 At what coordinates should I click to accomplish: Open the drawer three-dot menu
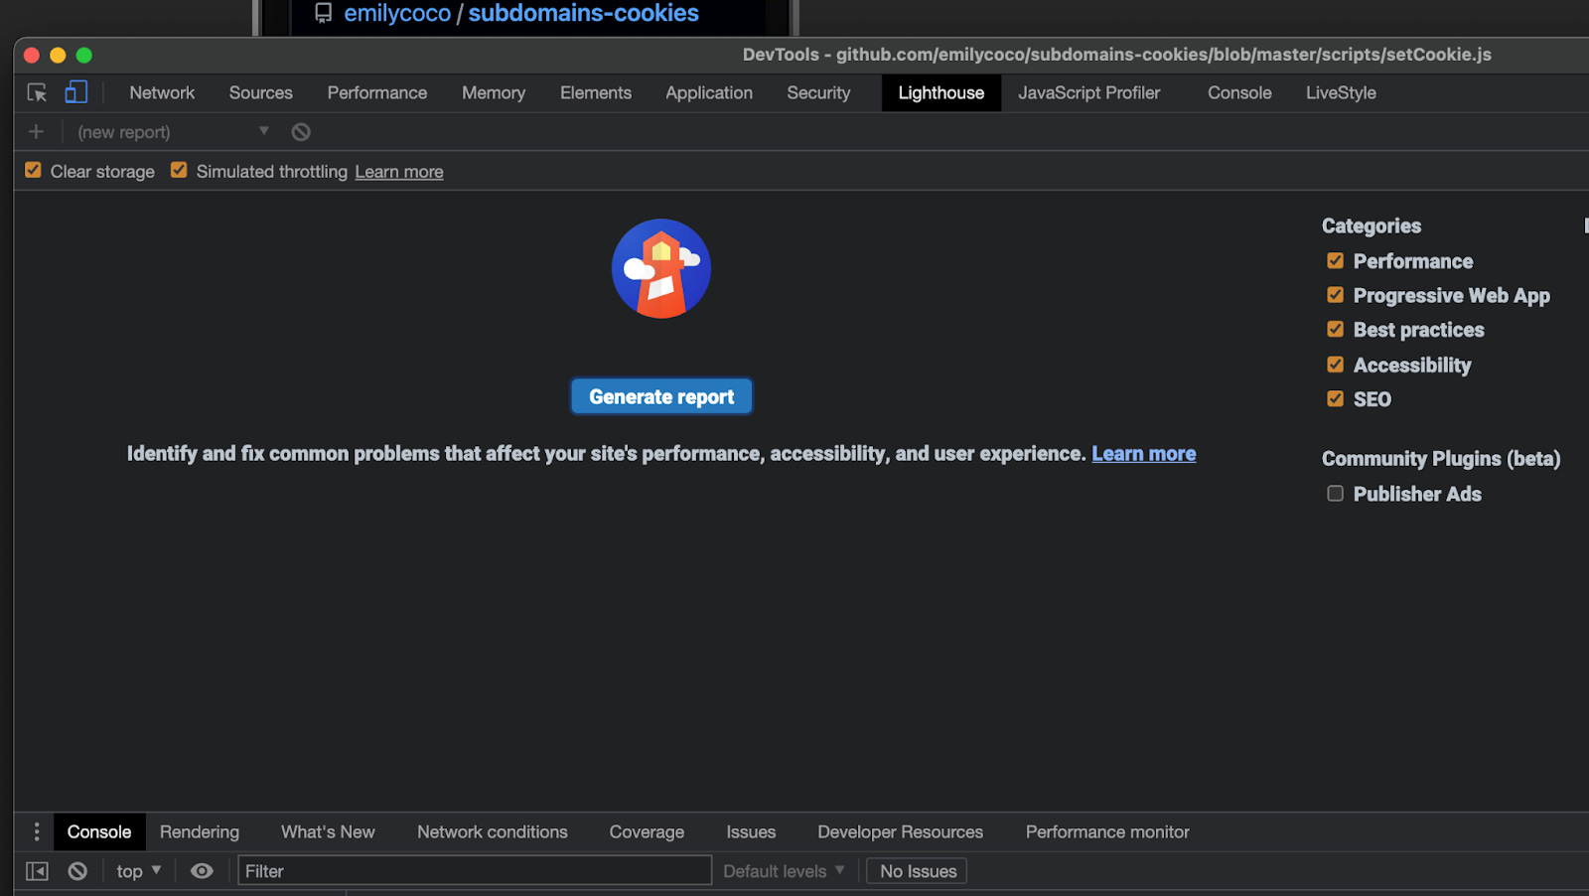pyautogui.click(x=37, y=831)
